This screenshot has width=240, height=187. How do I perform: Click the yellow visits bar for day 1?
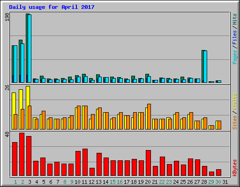pyautogui.click(x=14, y=104)
